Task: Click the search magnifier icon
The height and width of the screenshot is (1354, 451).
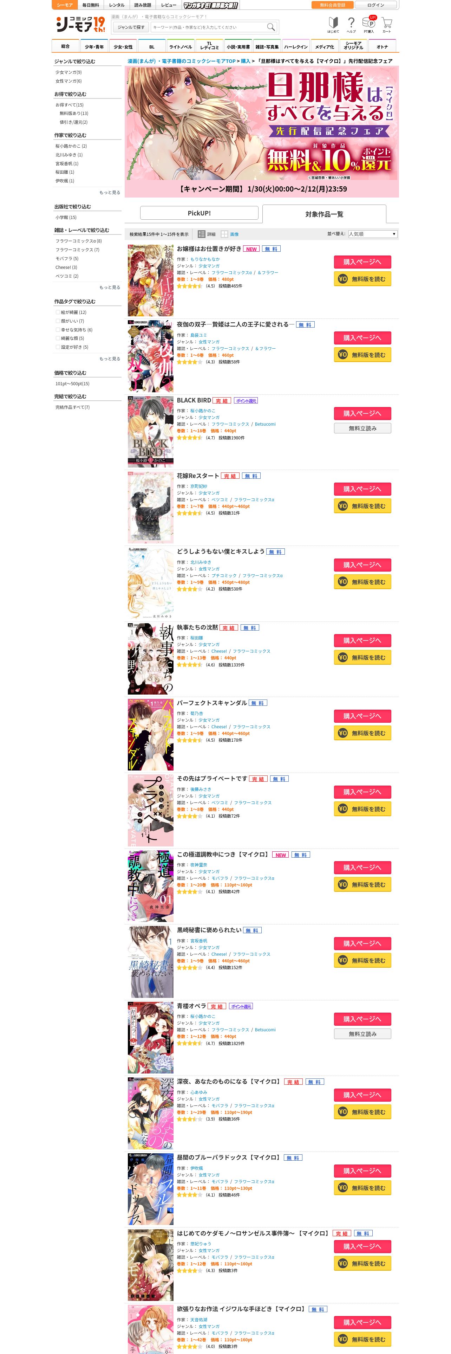Action: pyautogui.click(x=271, y=27)
